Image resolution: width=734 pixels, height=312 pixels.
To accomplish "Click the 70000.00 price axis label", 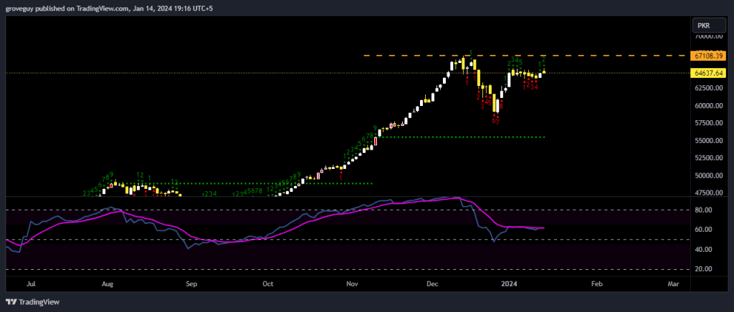I will (x=708, y=35).
